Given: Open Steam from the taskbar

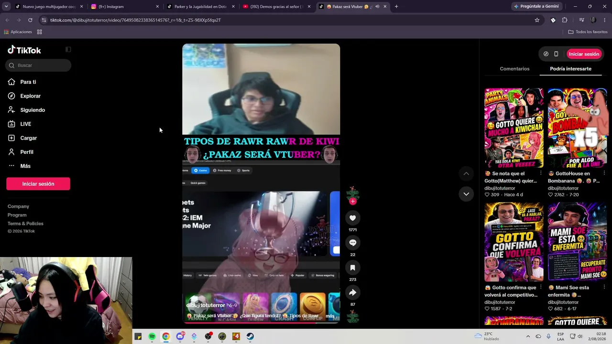Looking at the screenshot, I should coord(250,336).
